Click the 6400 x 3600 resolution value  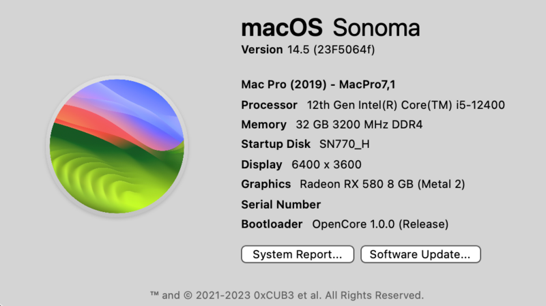pyautogui.click(x=326, y=164)
